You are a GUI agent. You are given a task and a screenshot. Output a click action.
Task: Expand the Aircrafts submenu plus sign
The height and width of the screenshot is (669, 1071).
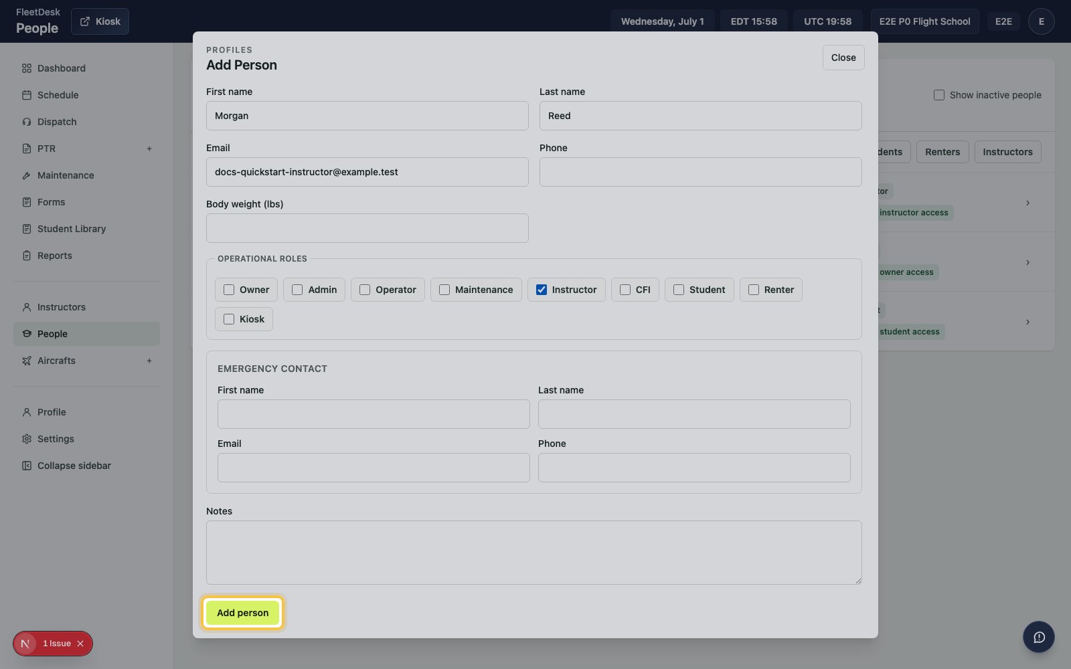(149, 361)
